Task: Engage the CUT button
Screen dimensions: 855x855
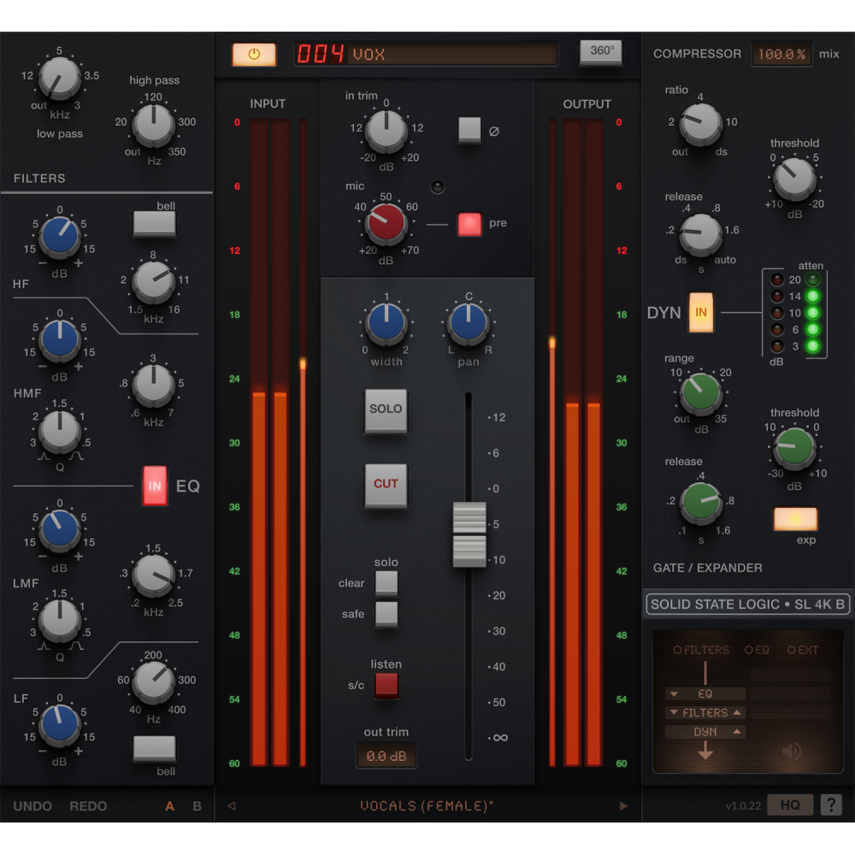Action: point(386,485)
